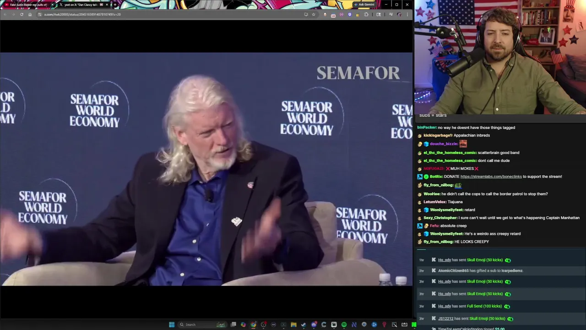View site information icon beside URL
This screenshot has width=586, height=330.
point(40,14)
